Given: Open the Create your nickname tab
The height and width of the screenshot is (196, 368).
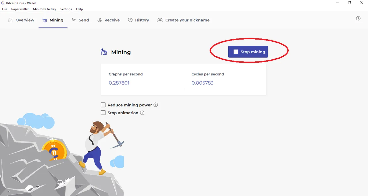Looking at the screenshot, I should coord(183,20).
